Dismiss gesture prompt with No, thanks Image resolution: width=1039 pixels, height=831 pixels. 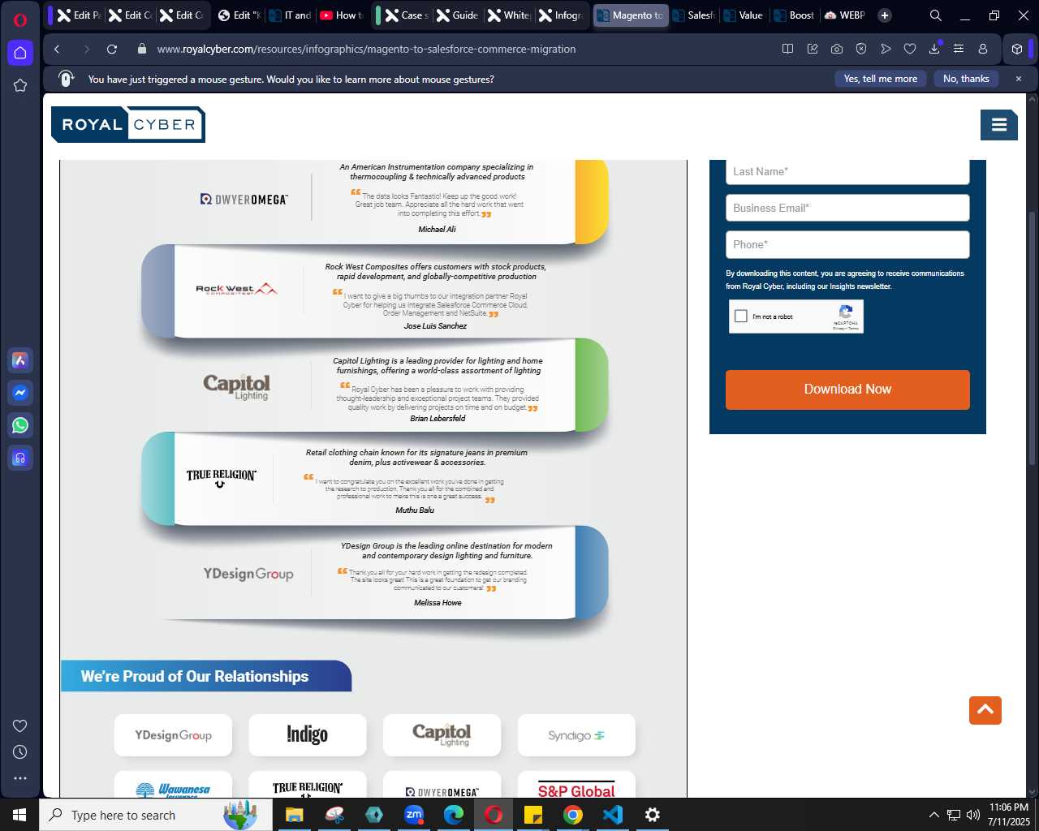[966, 79]
